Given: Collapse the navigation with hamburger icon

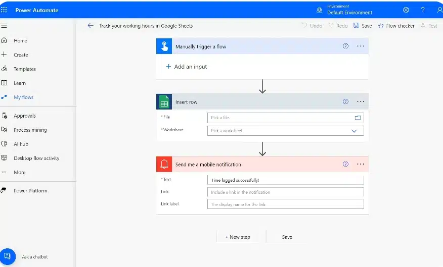Looking at the screenshot, I should [4, 26].
